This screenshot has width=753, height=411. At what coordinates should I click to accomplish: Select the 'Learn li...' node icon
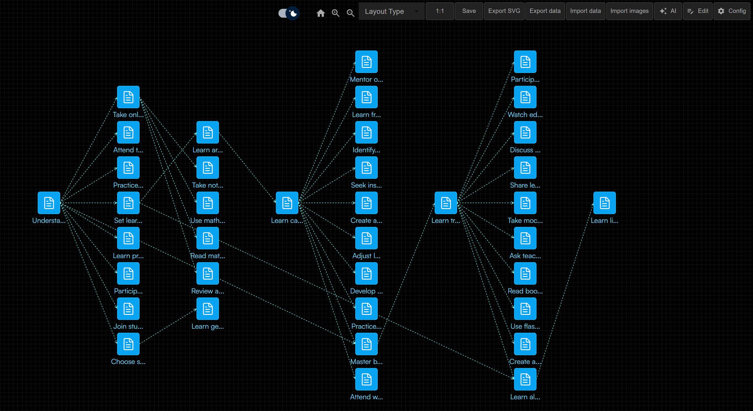pos(605,203)
